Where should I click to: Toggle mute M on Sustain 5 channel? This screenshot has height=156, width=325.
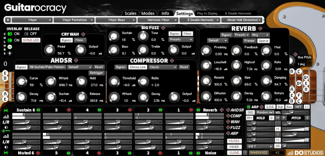tap(69, 110)
